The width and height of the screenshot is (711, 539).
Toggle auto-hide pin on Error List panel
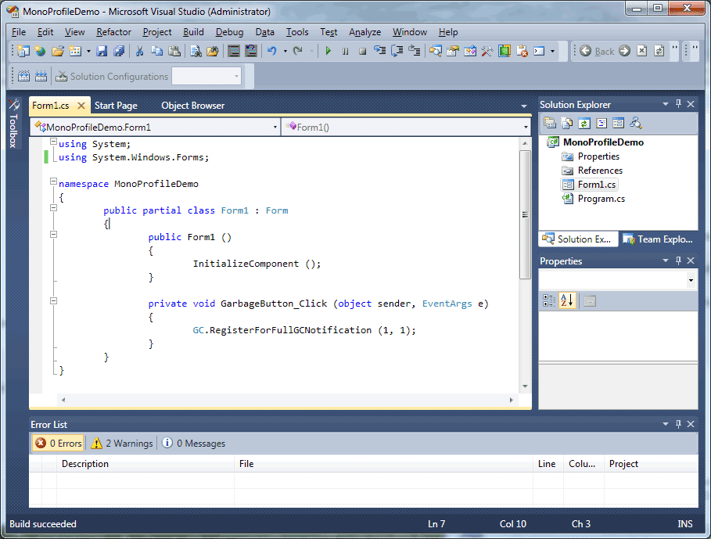[678, 424]
